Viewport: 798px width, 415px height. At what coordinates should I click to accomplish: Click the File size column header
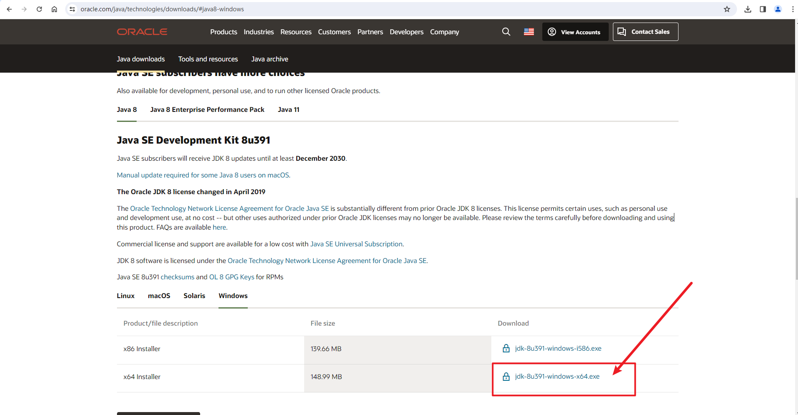(x=323, y=323)
